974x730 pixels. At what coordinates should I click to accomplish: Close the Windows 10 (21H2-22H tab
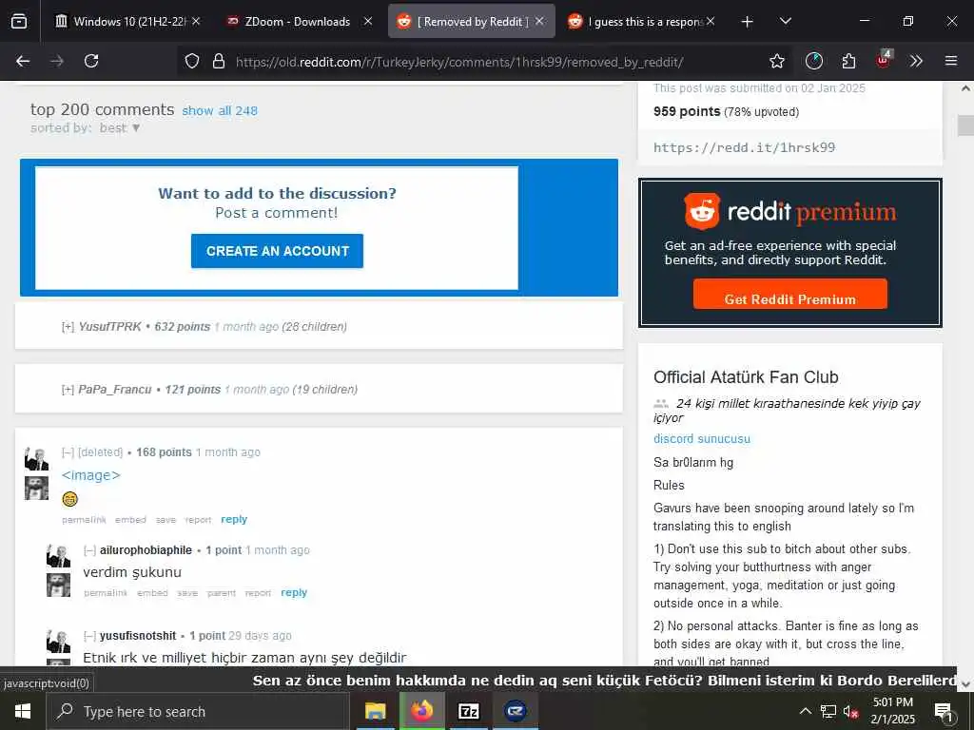[196, 21]
